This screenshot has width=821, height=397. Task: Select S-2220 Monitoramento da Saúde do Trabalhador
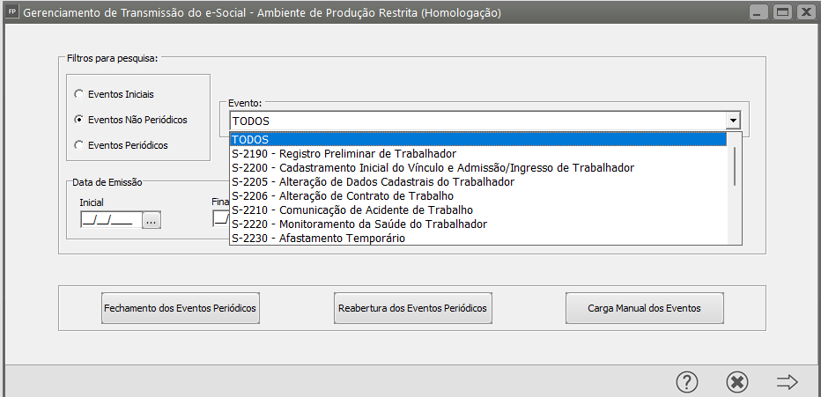[x=359, y=224]
